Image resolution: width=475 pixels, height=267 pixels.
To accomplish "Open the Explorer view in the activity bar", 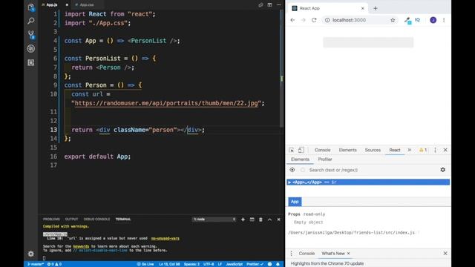I will (x=31, y=7).
